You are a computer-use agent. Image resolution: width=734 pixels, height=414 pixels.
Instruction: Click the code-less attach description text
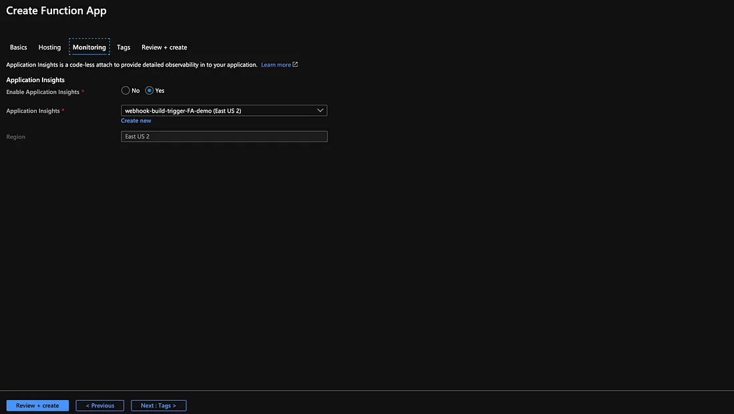point(131,65)
